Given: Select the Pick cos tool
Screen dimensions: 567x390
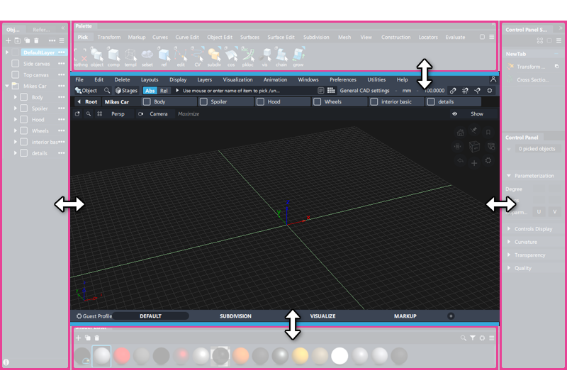Looking at the screenshot, I should [x=231, y=57].
